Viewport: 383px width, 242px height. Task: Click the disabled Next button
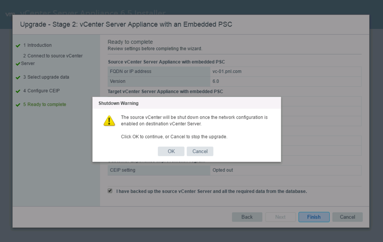(x=280, y=217)
